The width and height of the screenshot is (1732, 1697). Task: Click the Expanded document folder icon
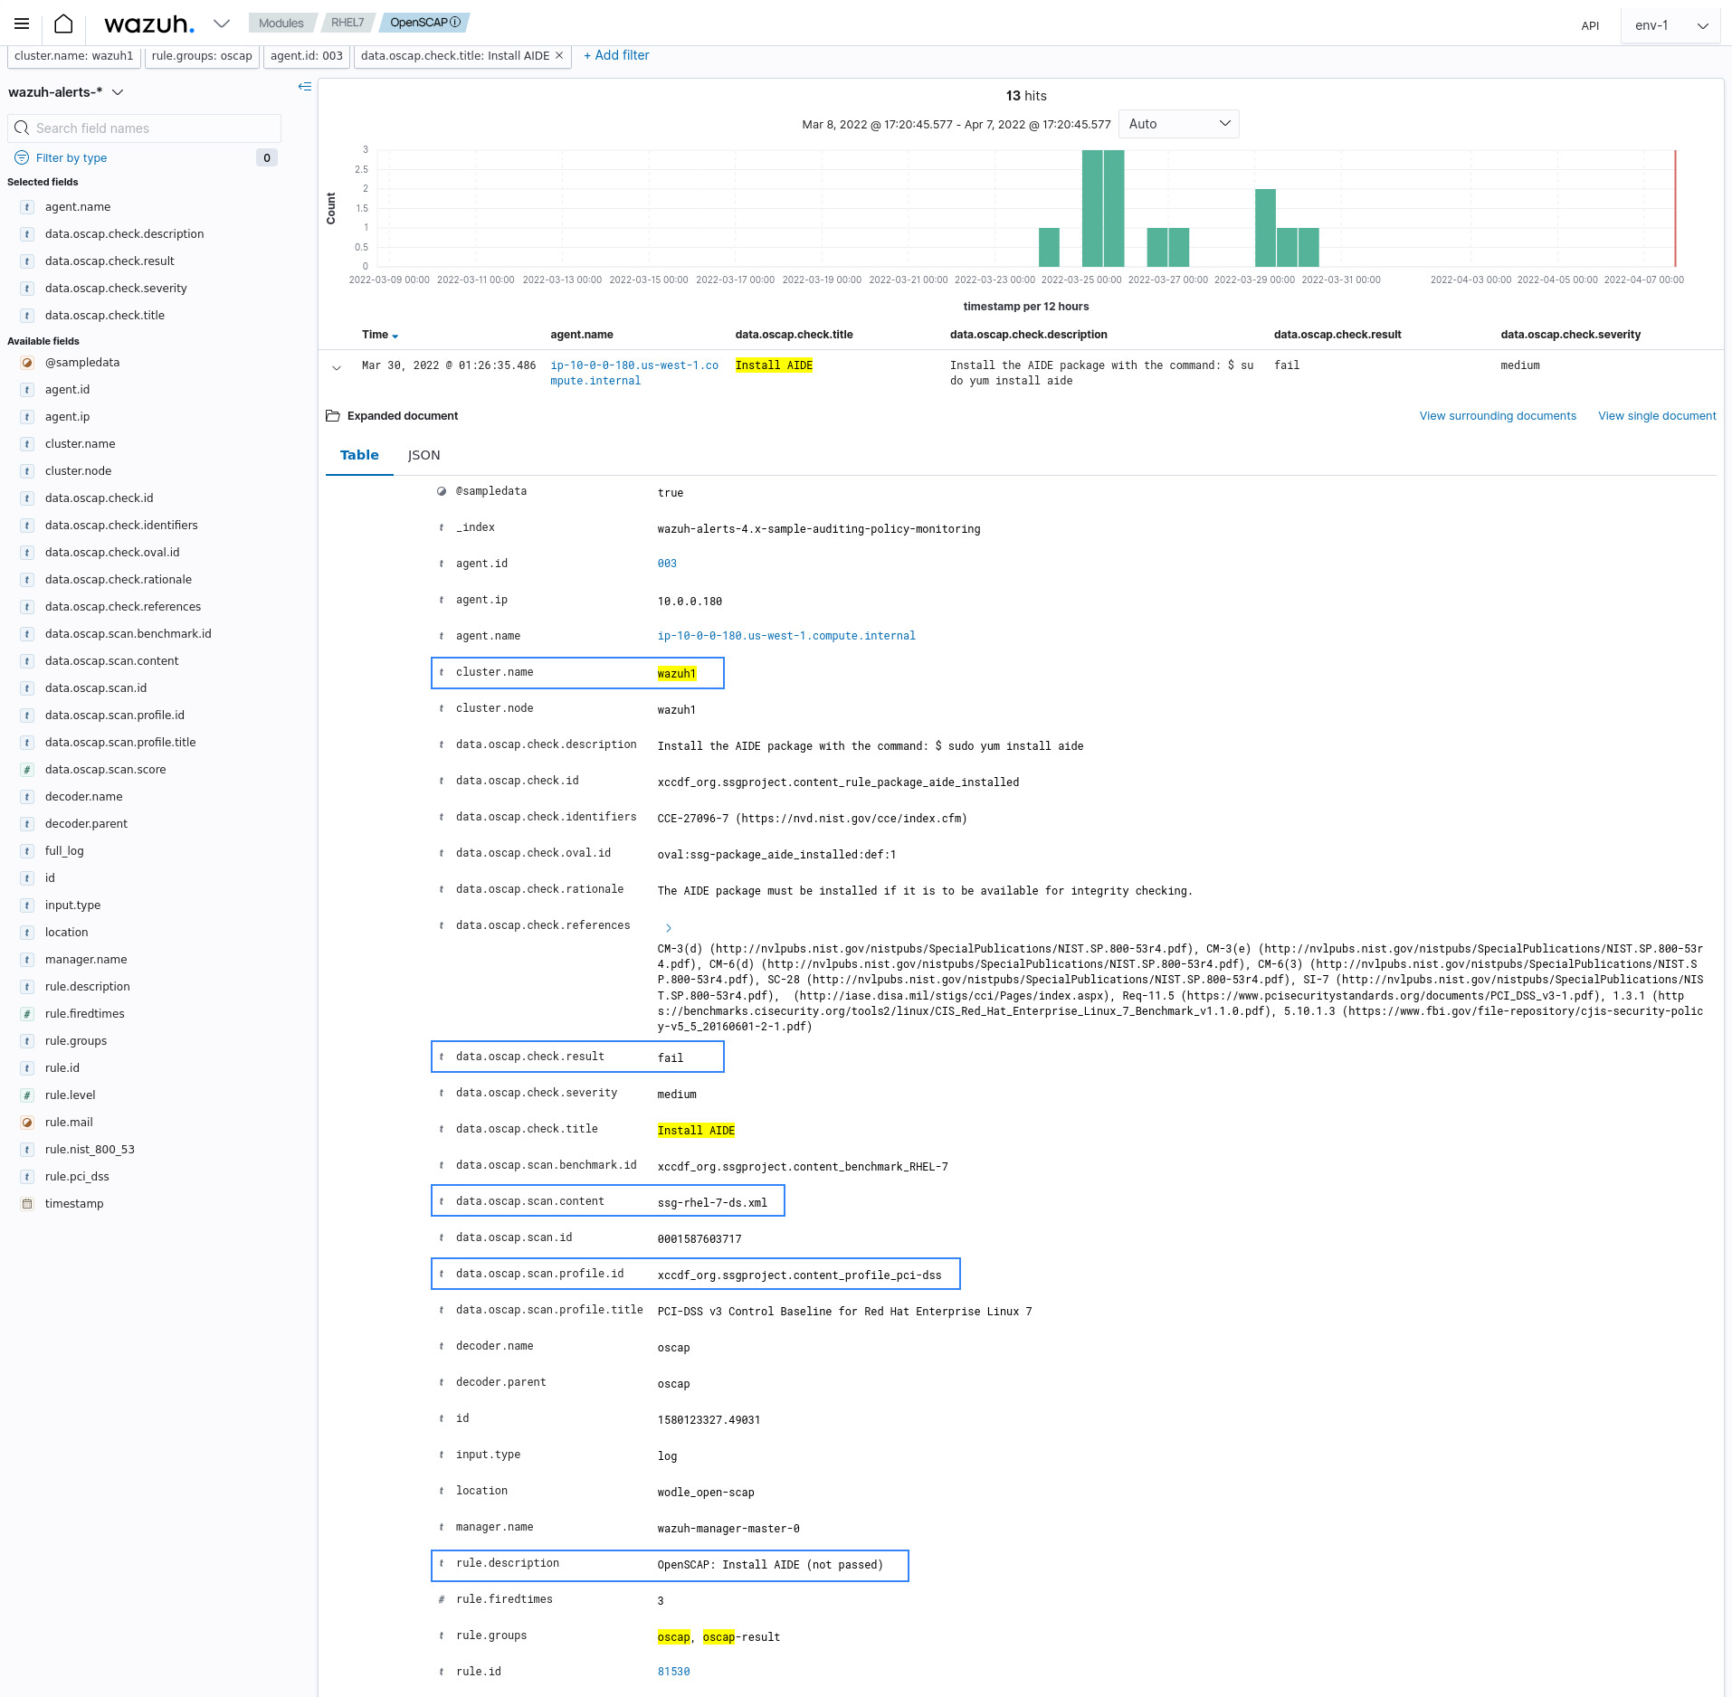tap(333, 416)
